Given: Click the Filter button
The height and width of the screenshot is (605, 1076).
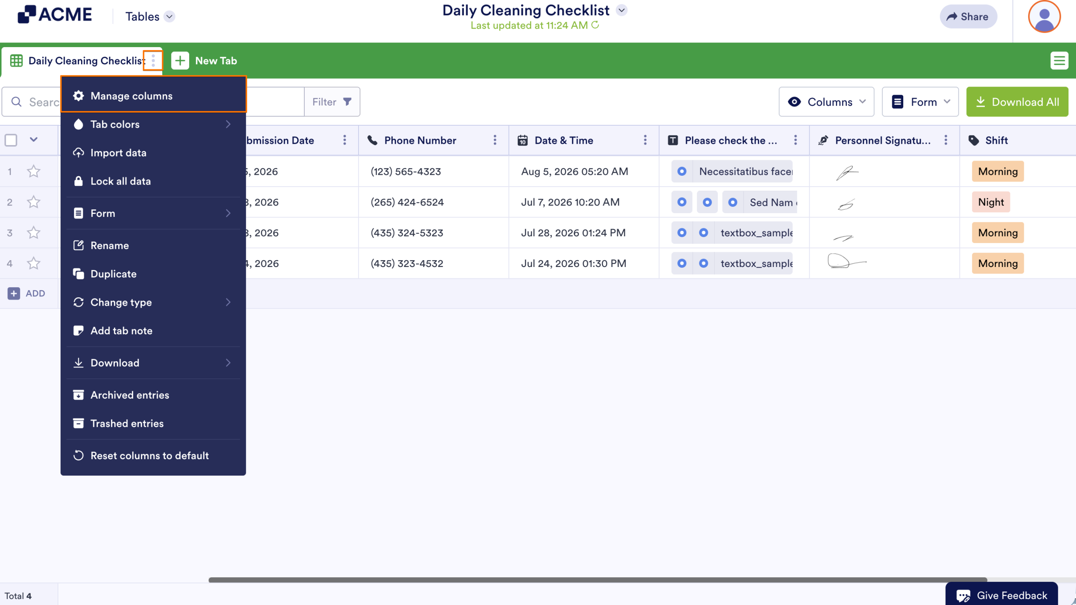Looking at the screenshot, I should tap(332, 102).
